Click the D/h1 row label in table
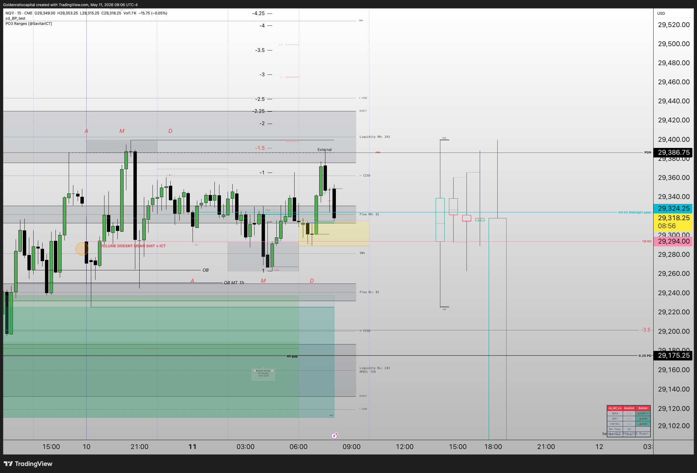The height and width of the screenshot is (473, 697). 615,419
